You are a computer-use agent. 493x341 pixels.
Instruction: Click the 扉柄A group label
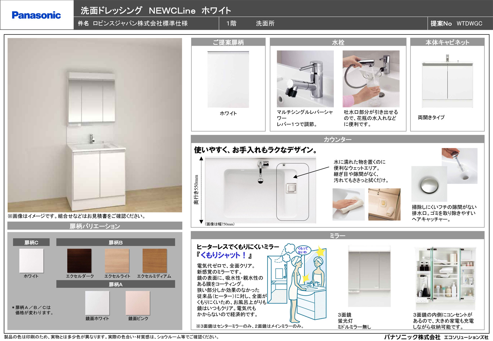click(x=116, y=284)
